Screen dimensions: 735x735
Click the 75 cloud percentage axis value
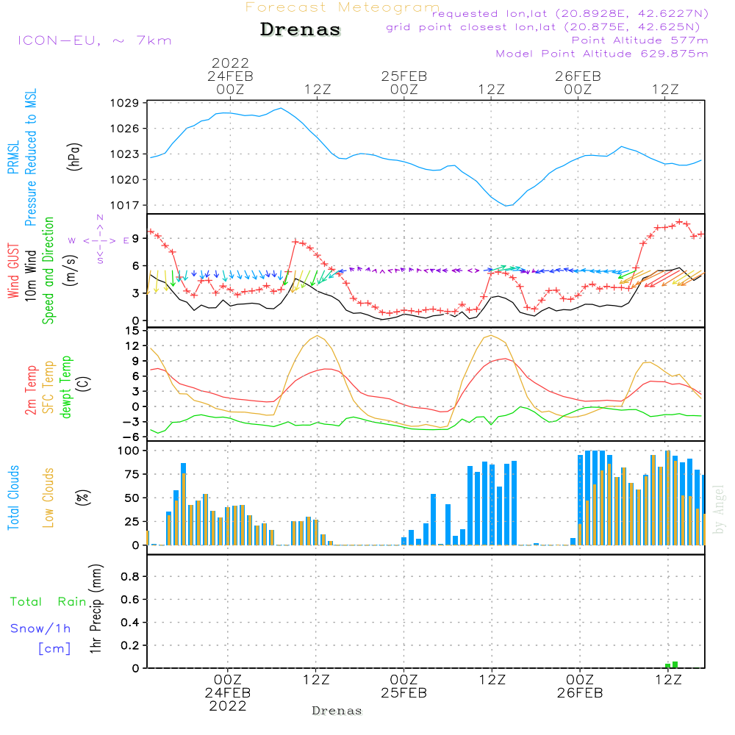tap(132, 474)
